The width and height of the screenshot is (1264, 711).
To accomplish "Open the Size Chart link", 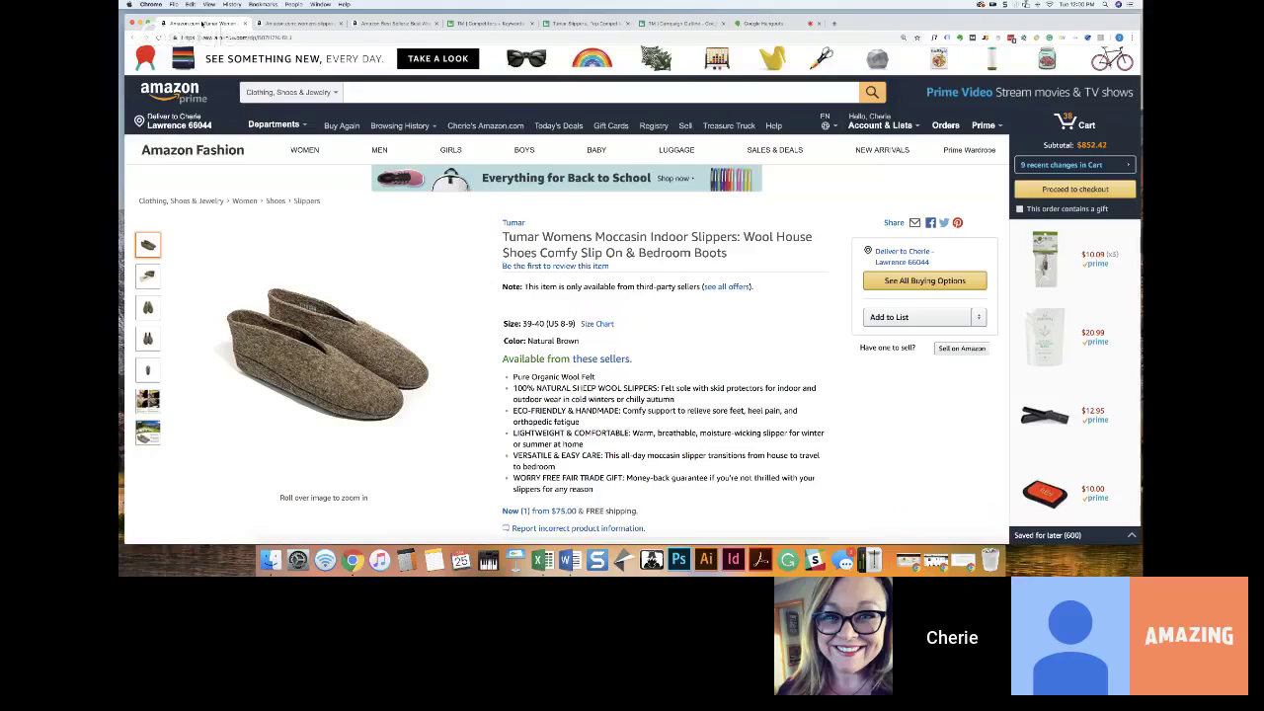I will (x=597, y=324).
